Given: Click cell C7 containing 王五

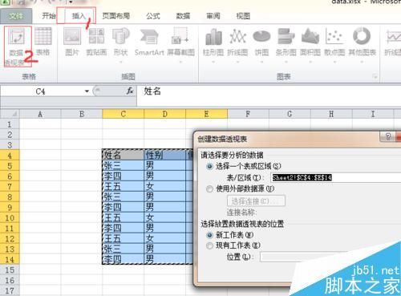Looking at the screenshot, I should point(124,186).
